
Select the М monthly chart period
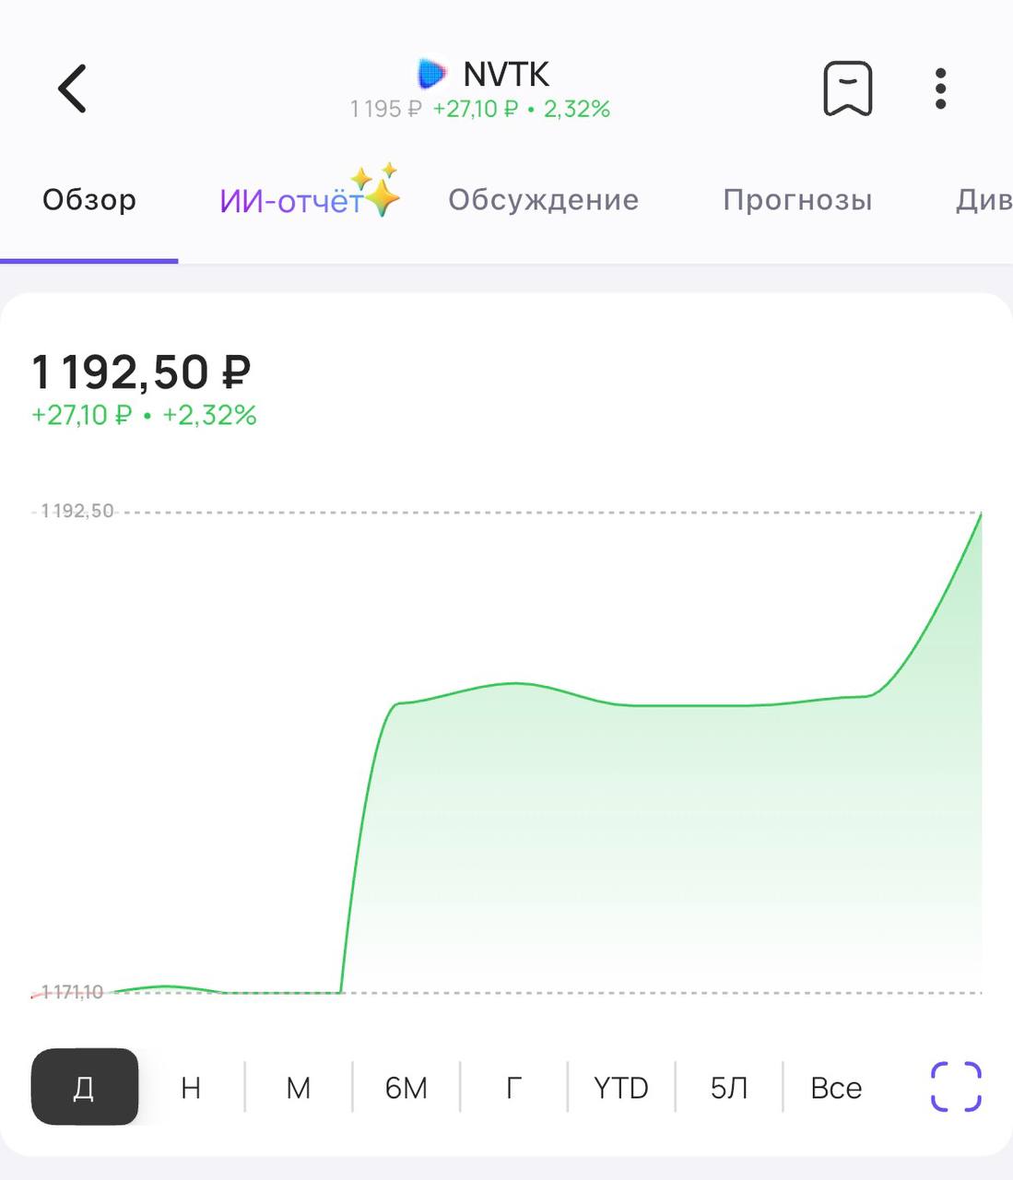coord(298,1088)
